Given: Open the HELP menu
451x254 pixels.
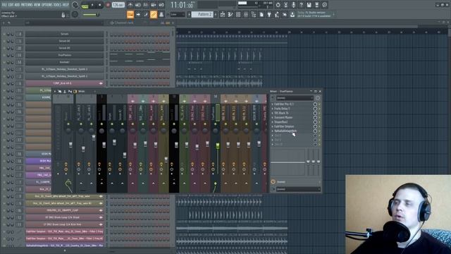Looking at the screenshot, I should tap(66, 5).
